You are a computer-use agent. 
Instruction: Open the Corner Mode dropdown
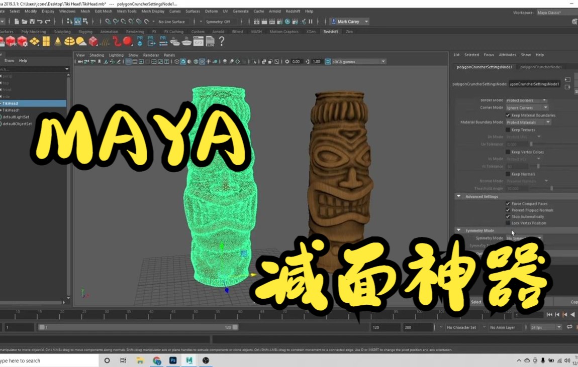coord(527,107)
